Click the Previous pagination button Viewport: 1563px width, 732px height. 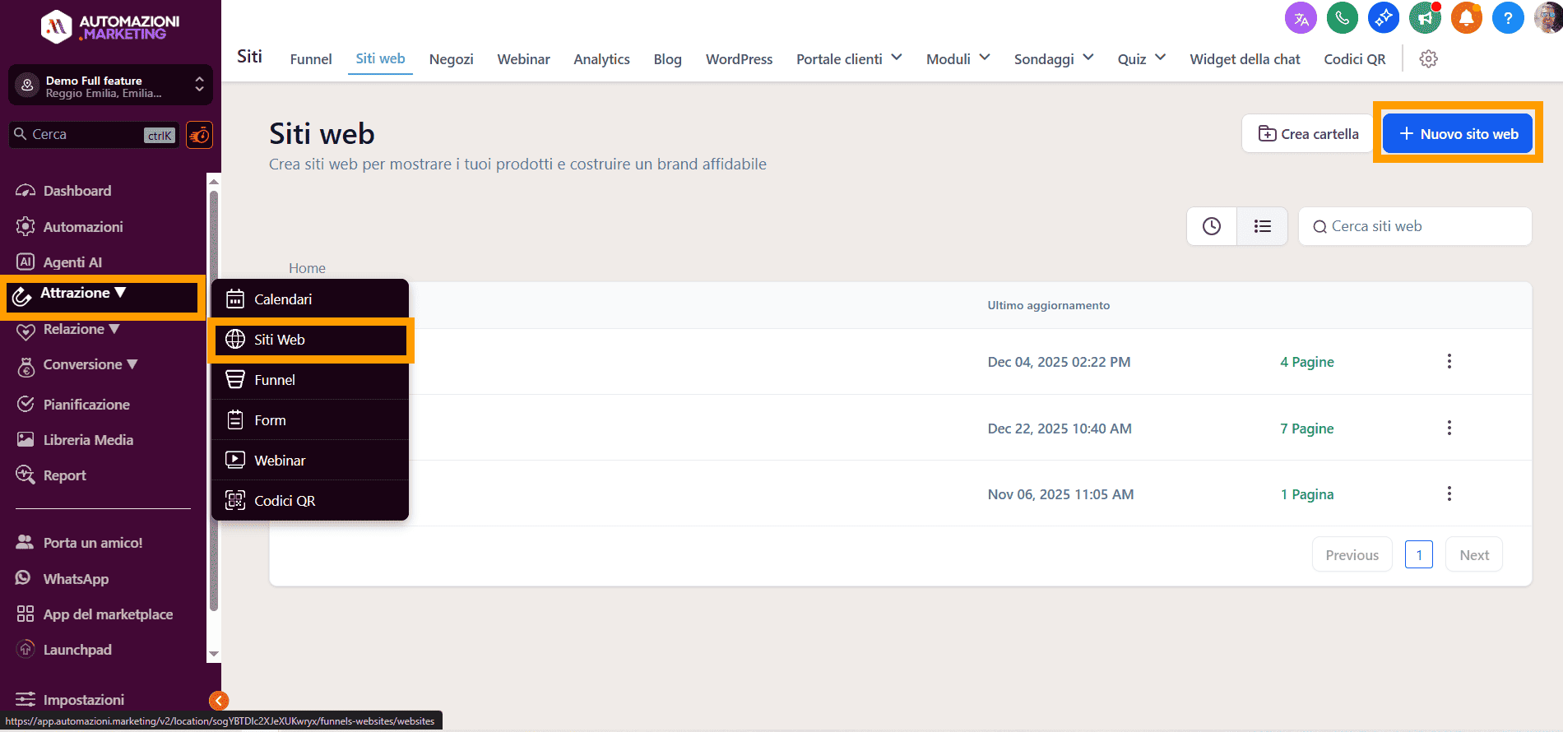pyautogui.click(x=1352, y=555)
